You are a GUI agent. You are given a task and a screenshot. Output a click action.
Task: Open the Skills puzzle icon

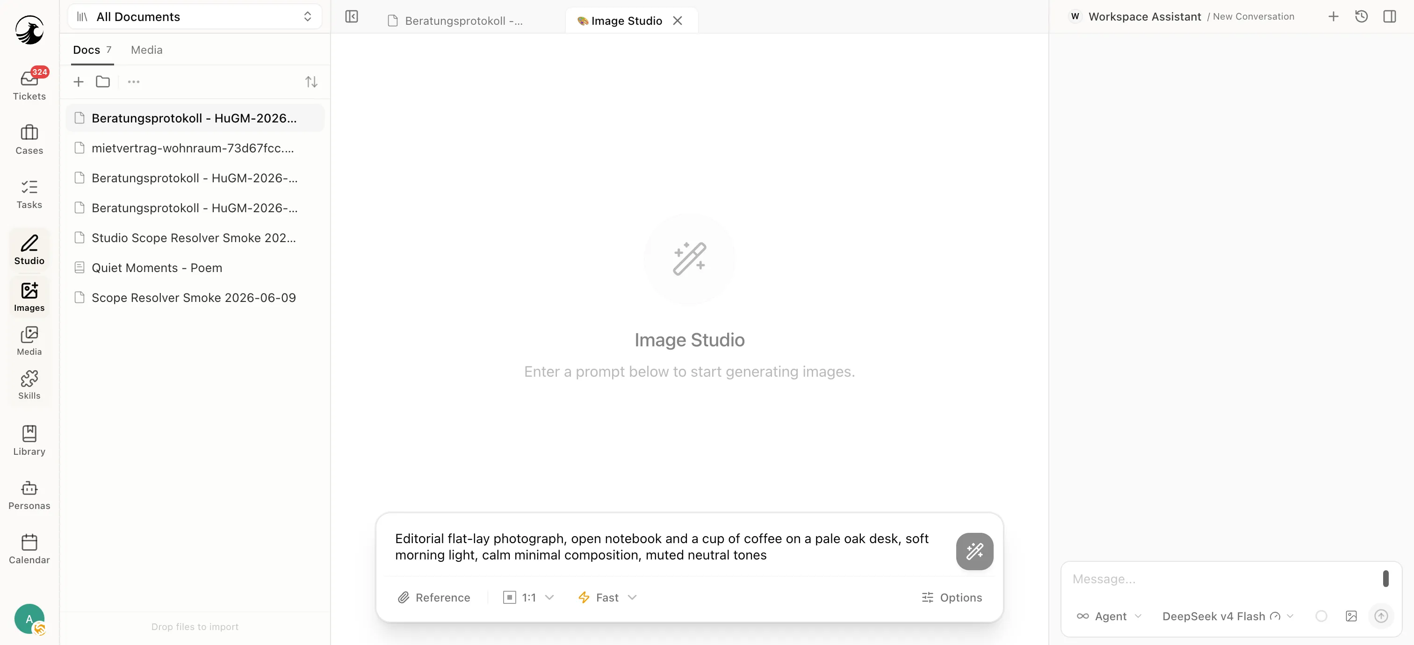29,385
